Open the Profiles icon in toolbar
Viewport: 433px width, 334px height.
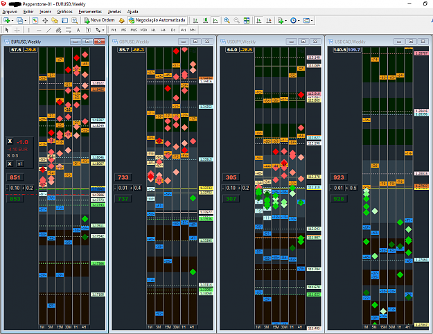[x=19, y=21]
